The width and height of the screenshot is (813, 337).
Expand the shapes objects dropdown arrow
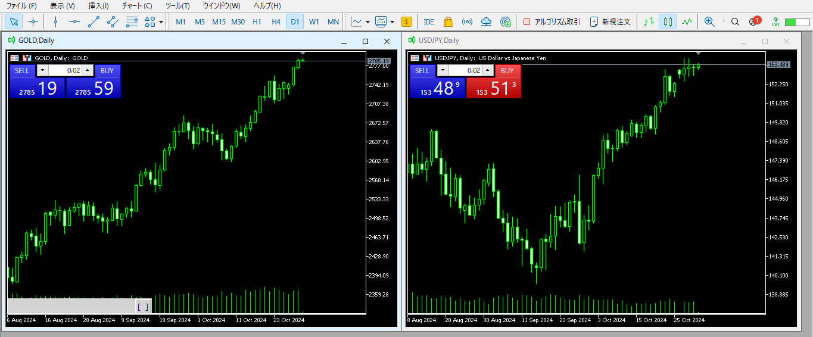coord(161,23)
